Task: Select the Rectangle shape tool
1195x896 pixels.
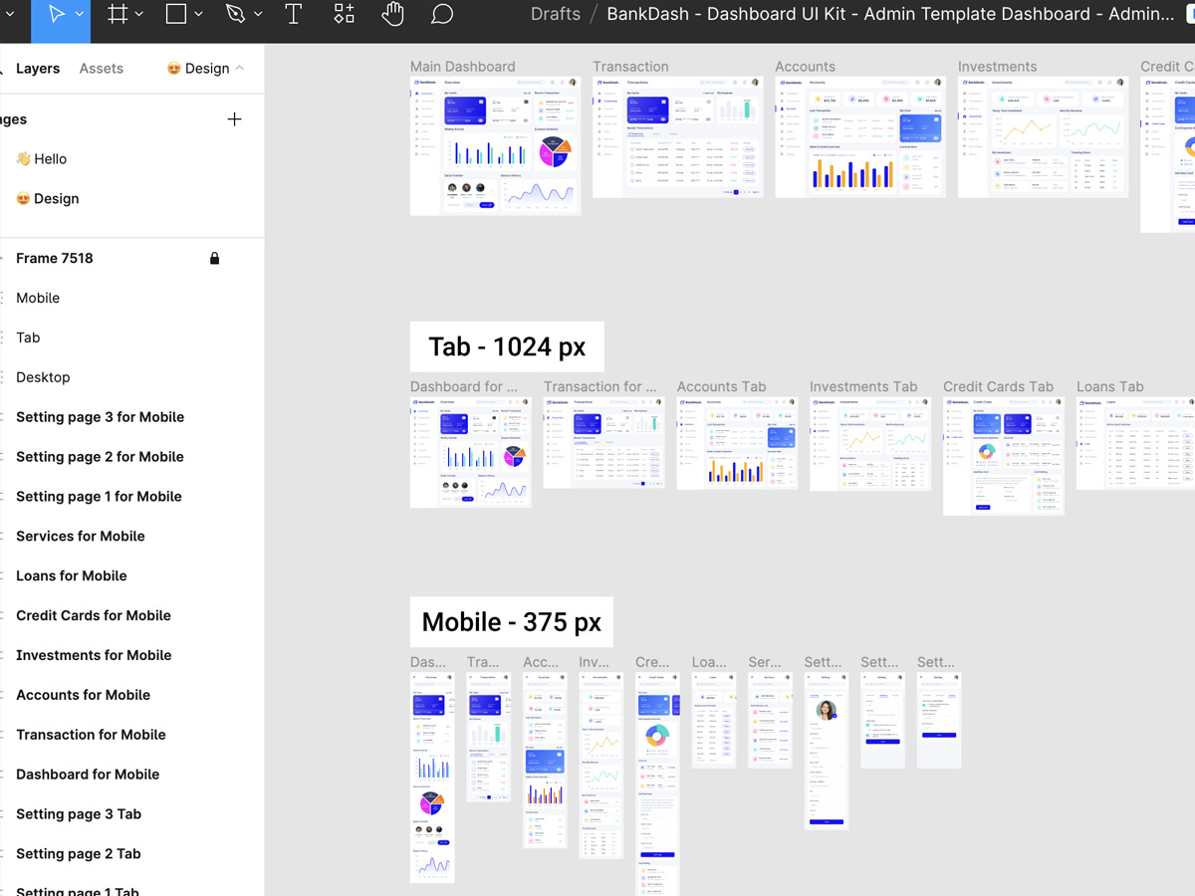Action: (176, 14)
